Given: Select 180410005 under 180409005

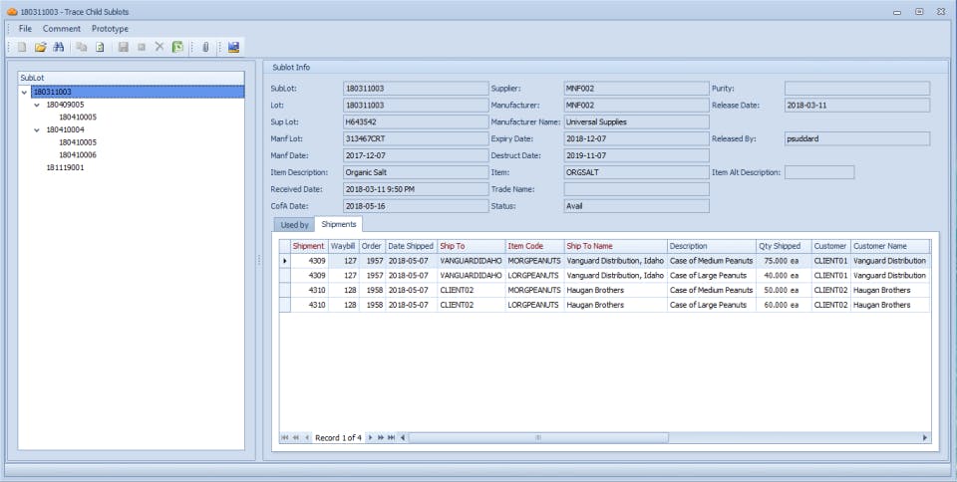Looking at the screenshot, I should [x=78, y=117].
